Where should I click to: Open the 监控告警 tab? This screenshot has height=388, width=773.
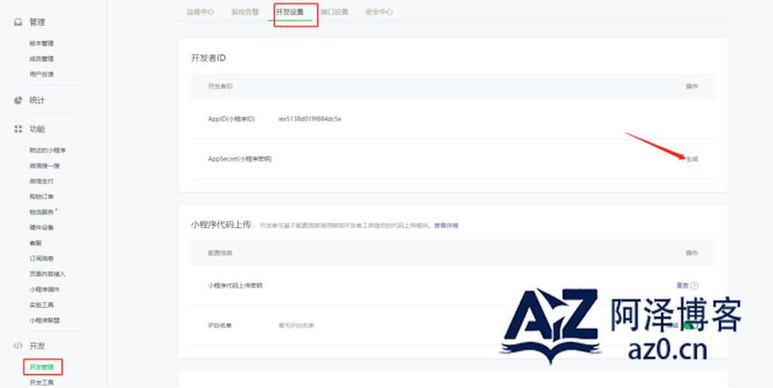pos(245,12)
